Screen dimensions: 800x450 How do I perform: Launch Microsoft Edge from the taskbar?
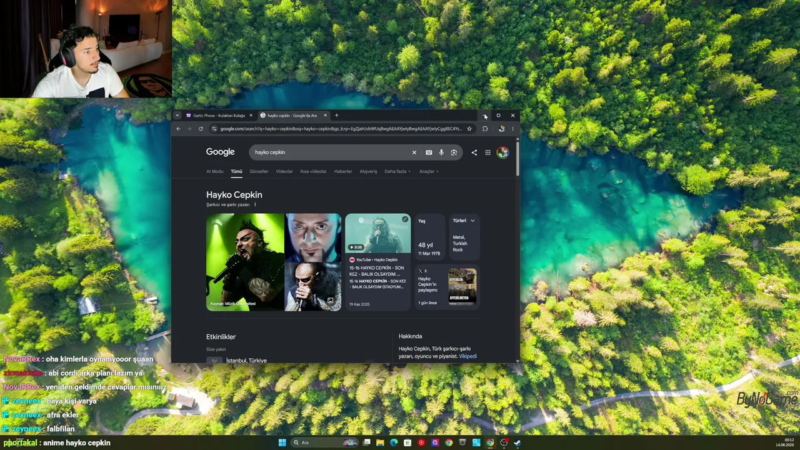(394, 442)
